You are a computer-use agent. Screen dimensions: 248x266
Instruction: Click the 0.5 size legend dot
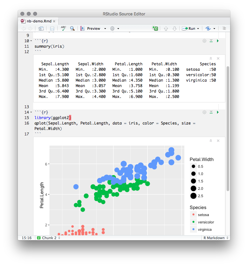click(x=193, y=166)
